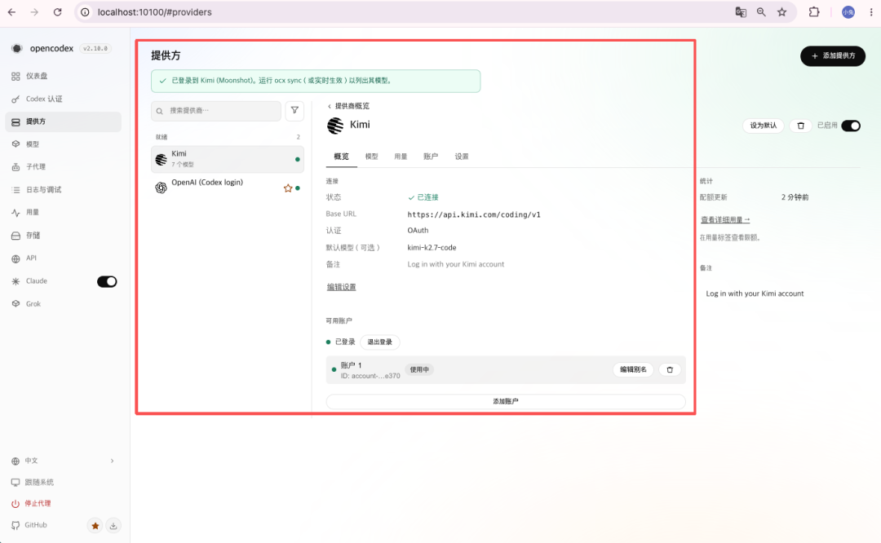Image resolution: width=881 pixels, height=543 pixels.
Task: Select the Kimi provider in the list
Action: [227, 159]
